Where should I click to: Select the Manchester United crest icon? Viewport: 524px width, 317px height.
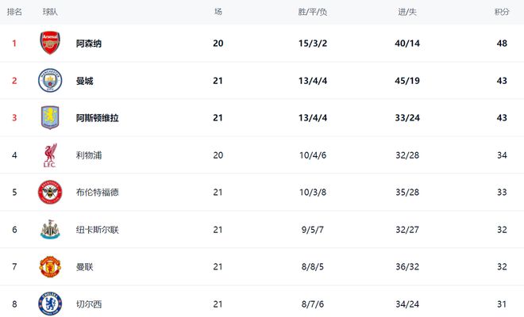[50, 267]
